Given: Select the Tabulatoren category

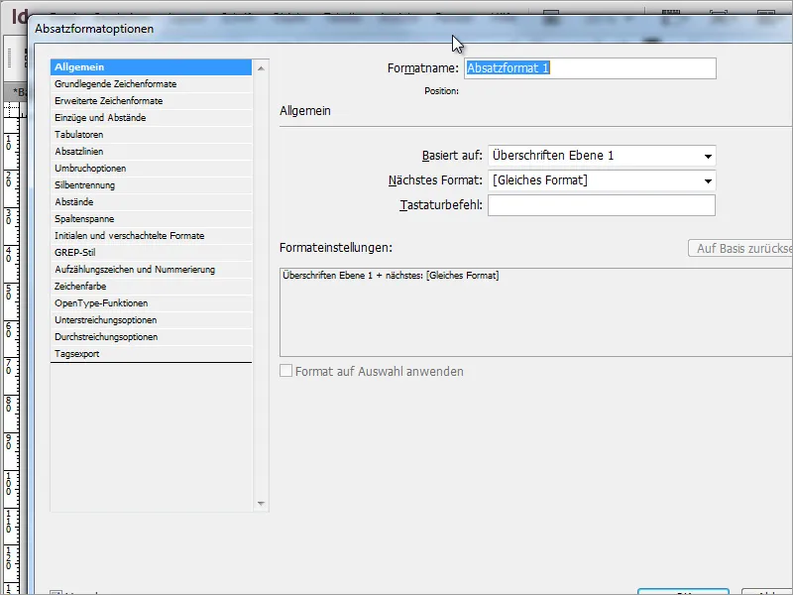Looking at the screenshot, I should tap(151, 135).
